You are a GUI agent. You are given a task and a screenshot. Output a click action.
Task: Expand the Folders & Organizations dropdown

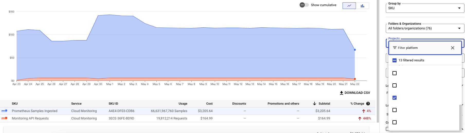425,28
